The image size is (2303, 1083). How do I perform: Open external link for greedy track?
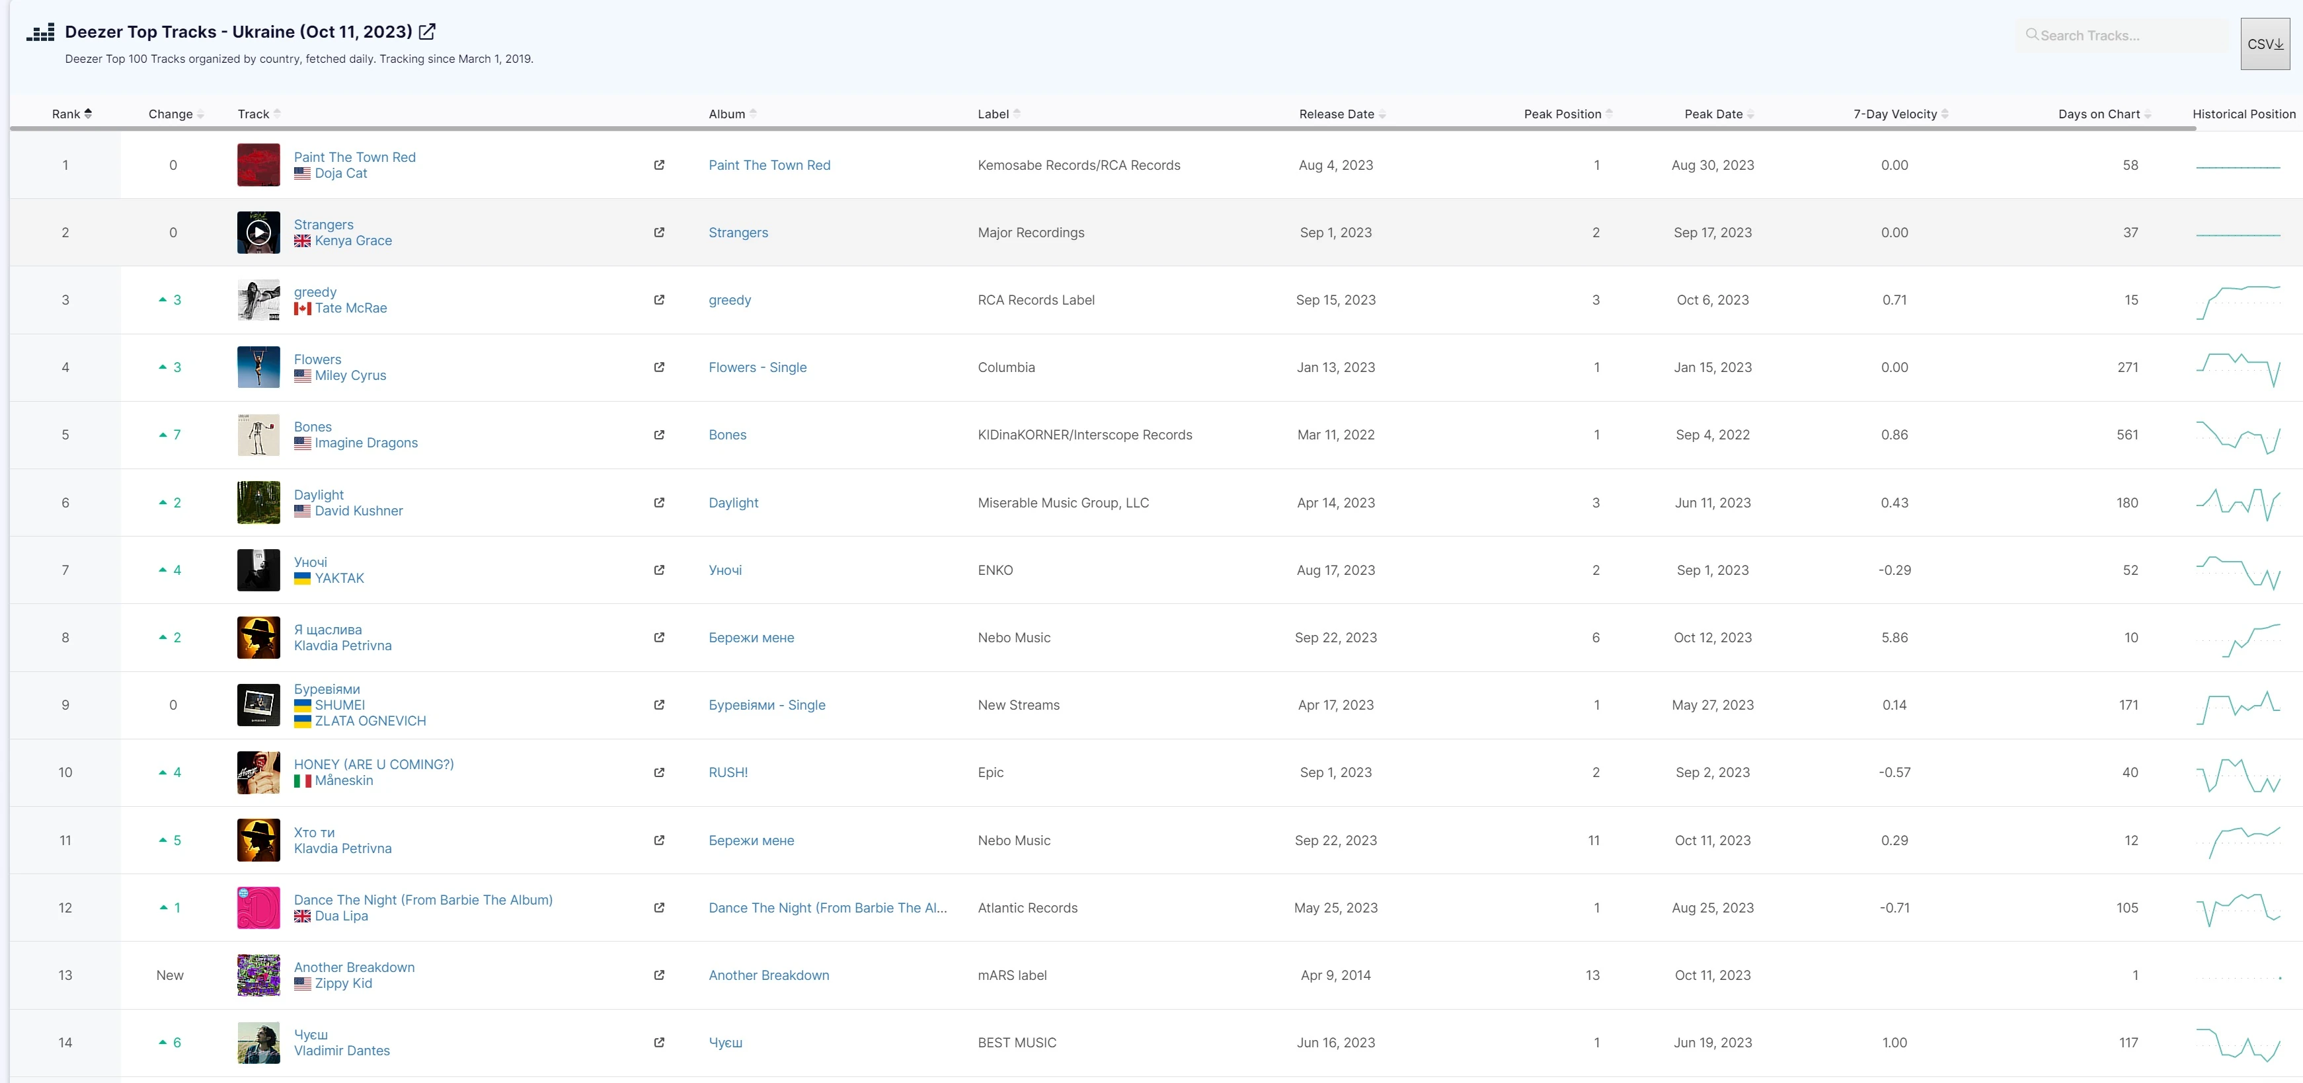[x=659, y=300]
